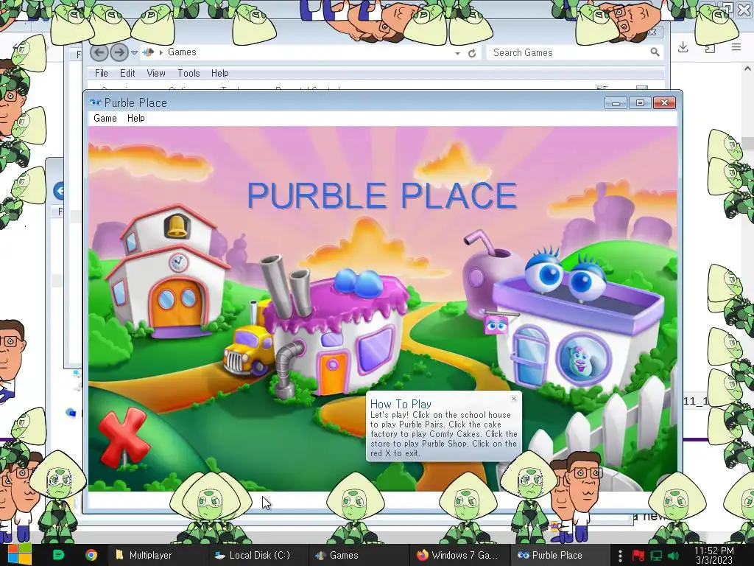Click the Purble Place title bar icon
Image resolution: width=754 pixels, height=566 pixels.
click(x=95, y=102)
